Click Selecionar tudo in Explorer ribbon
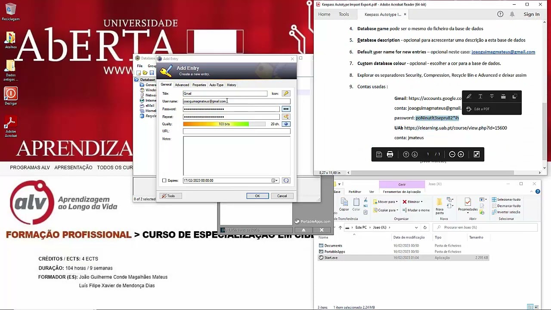This screenshot has height=310, width=551. tap(506, 199)
